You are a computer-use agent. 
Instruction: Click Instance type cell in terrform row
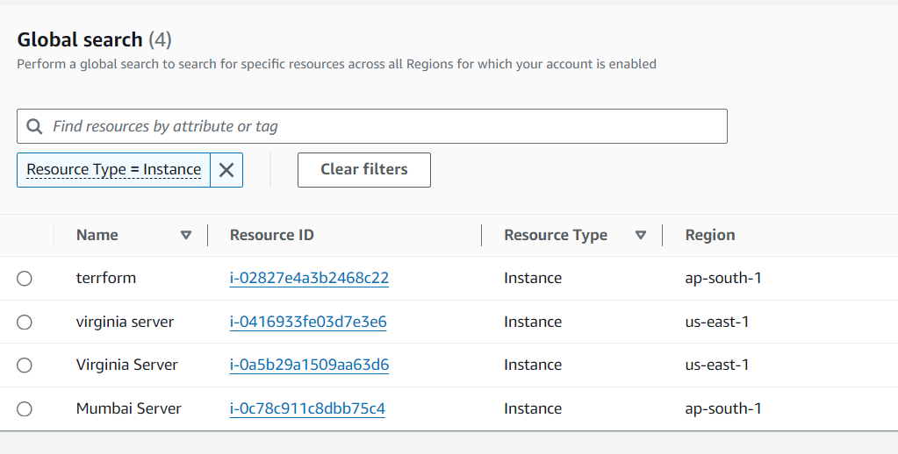click(533, 278)
